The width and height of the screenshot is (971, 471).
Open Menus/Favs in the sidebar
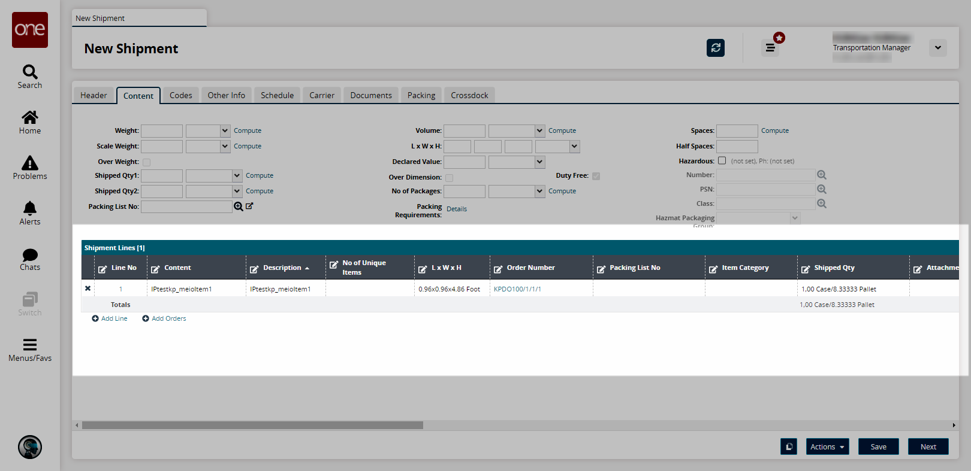point(30,350)
